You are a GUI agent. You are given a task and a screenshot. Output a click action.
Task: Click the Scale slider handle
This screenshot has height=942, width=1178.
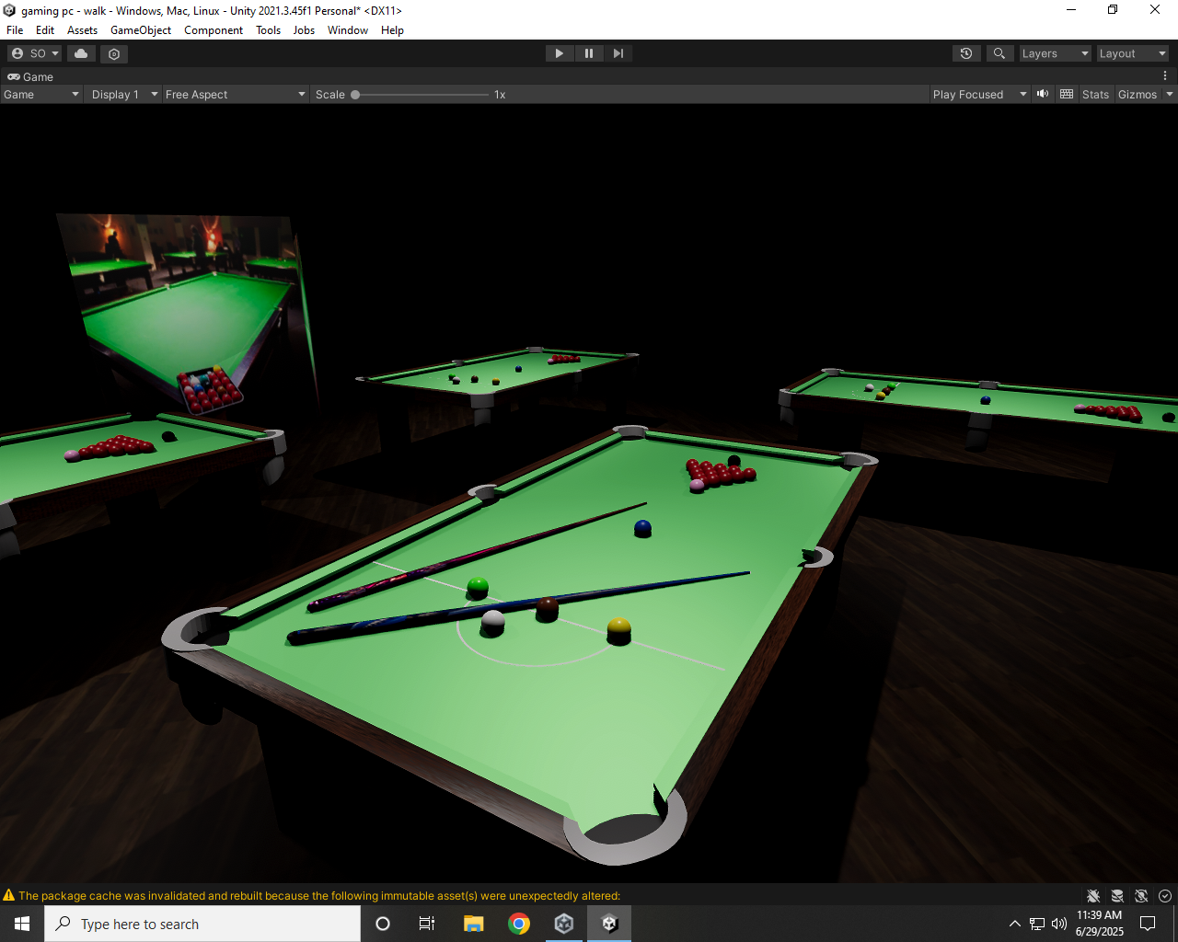(355, 95)
